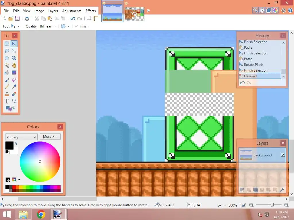Image resolution: width=294 pixels, height=220 pixels.
Task: Select the Shapes tool
Action: (x=10, y=108)
